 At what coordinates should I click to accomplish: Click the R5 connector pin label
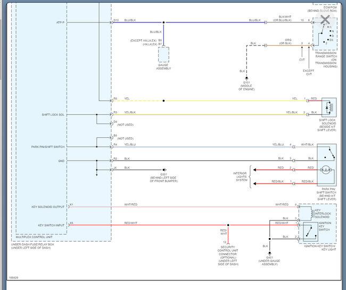pyautogui.click(x=116, y=98)
